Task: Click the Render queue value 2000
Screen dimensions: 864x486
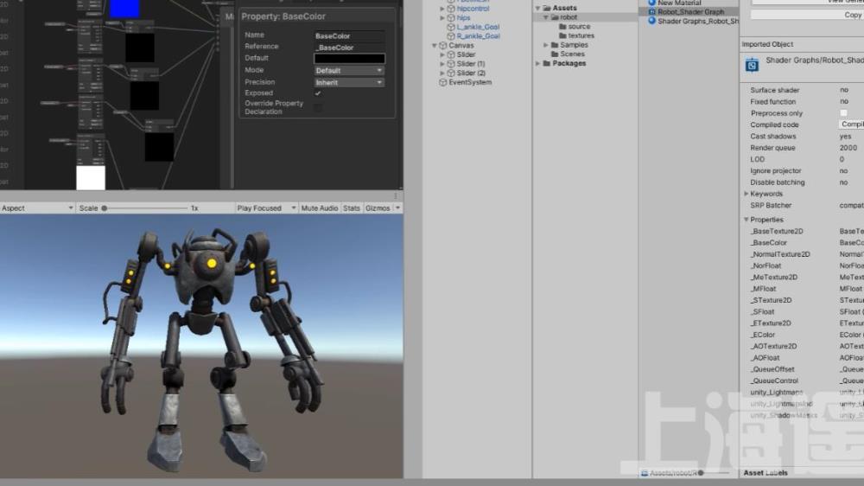Action: tap(848, 148)
